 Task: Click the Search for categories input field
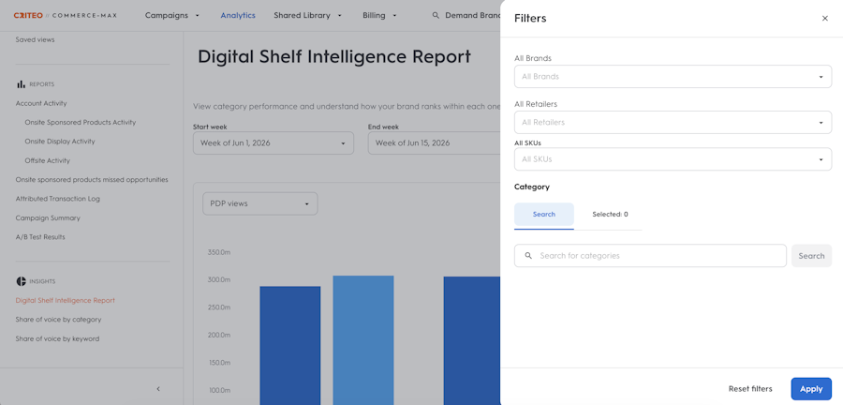(x=650, y=256)
